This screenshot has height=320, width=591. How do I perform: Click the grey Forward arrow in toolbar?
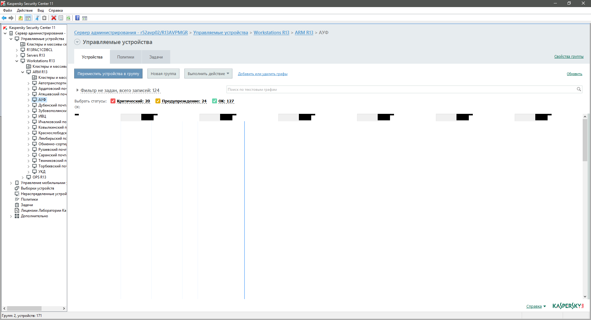point(11,18)
